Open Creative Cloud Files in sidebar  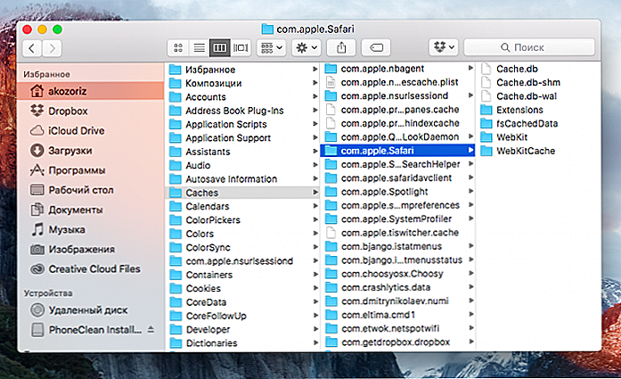pos(94,268)
